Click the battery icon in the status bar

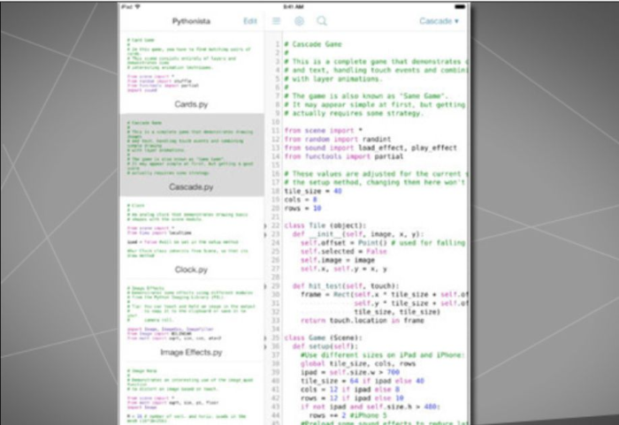click(460, 7)
